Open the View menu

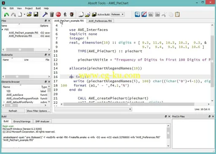click(x=19, y=8)
